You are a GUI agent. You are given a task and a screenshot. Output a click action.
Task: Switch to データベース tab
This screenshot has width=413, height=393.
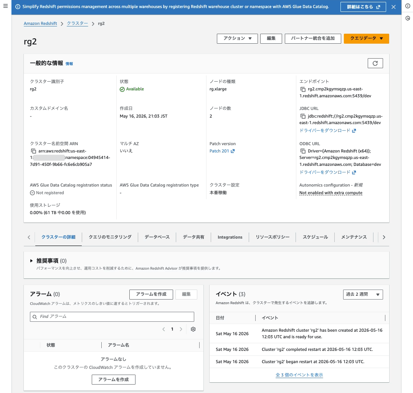[x=157, y=237]
